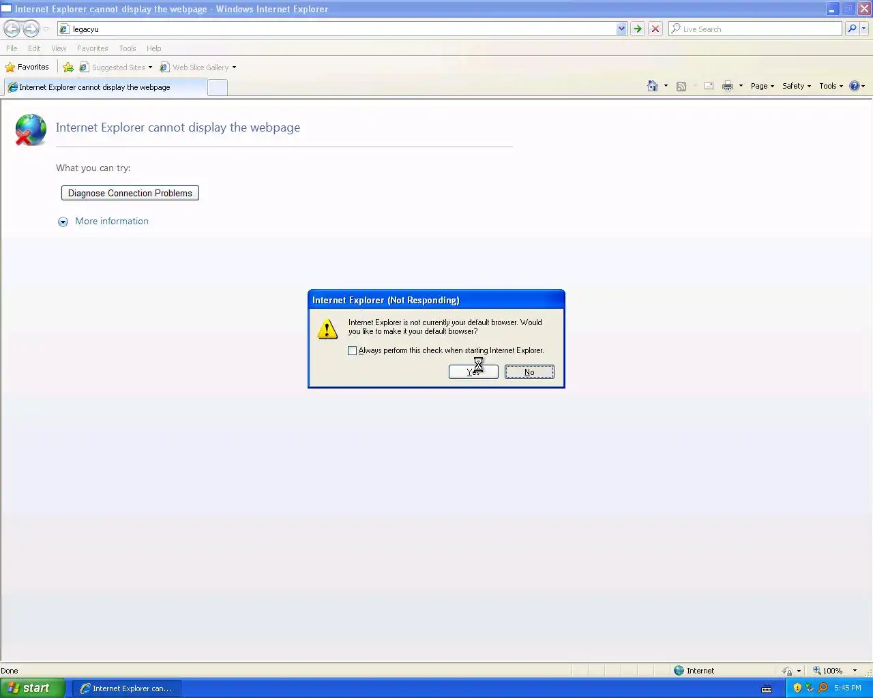Image resolution: width=873 pixels, height=698 pixels.
Task: Open the Tools dropdown in command bar
Action: (831, 86)
